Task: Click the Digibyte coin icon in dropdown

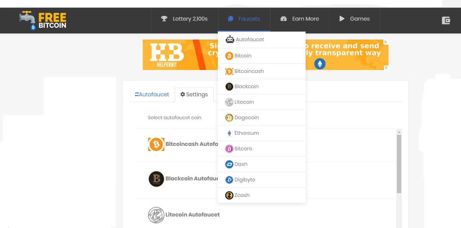Action: click(x=229, y=180)
